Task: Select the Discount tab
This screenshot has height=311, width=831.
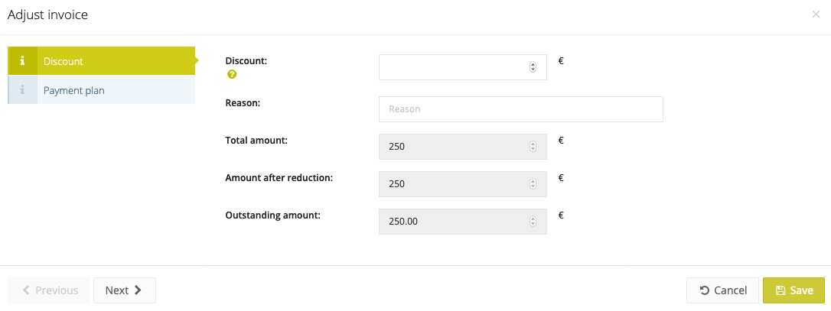Action: [101, 61]
